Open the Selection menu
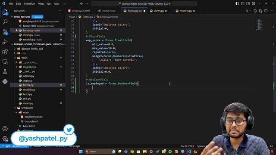The height and width of the screenshot is (155, 276). (x=29, y=3)
